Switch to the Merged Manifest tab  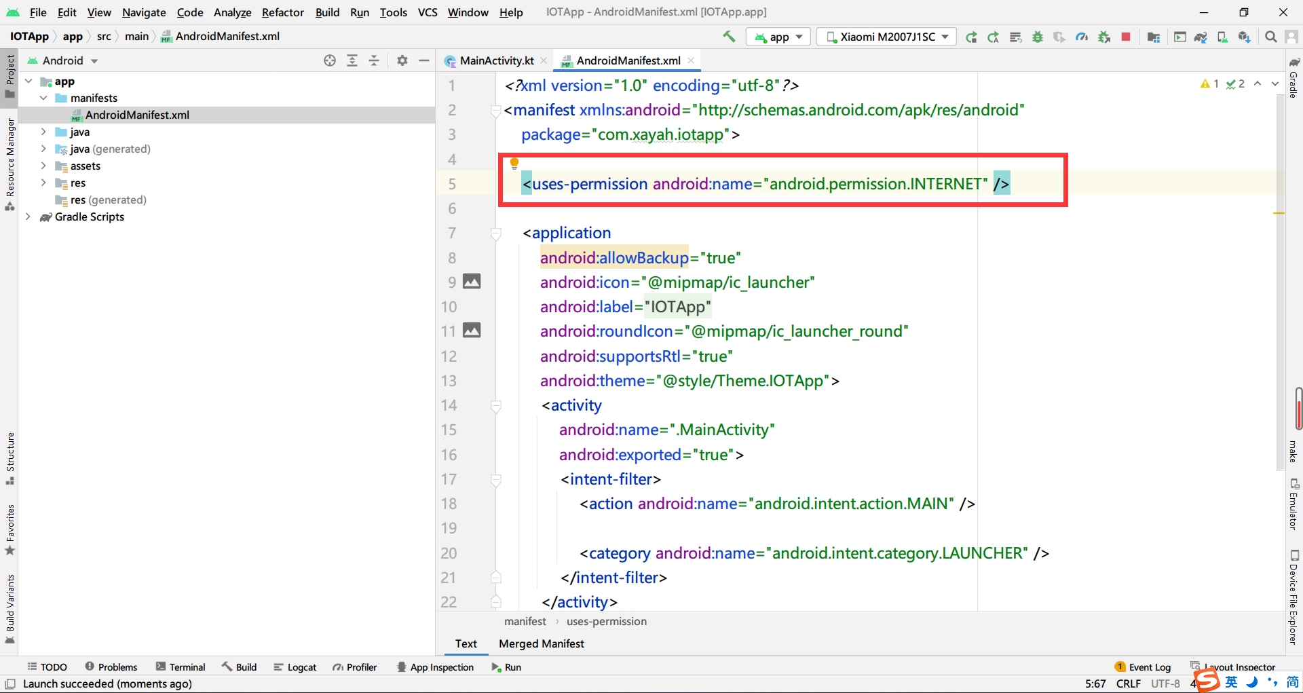541,643
